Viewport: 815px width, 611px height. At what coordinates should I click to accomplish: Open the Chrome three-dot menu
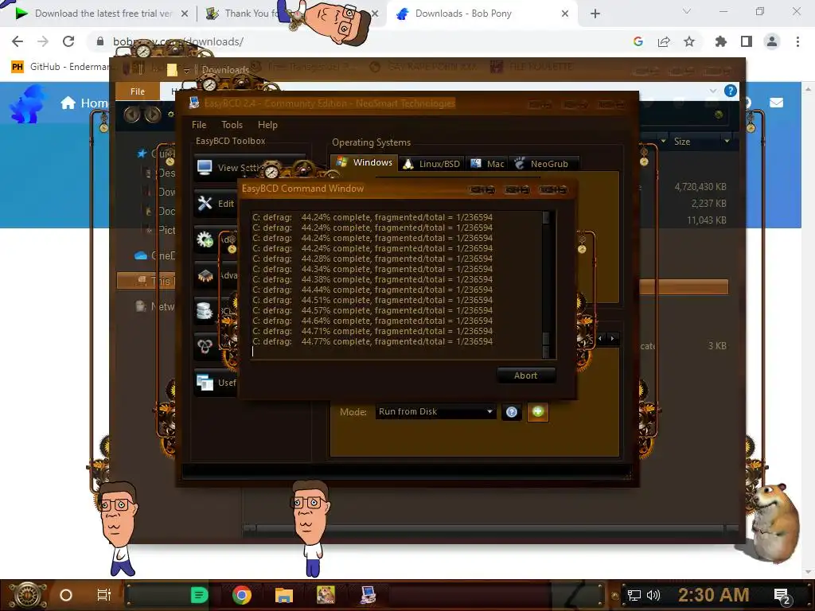[x=797, y=41]
